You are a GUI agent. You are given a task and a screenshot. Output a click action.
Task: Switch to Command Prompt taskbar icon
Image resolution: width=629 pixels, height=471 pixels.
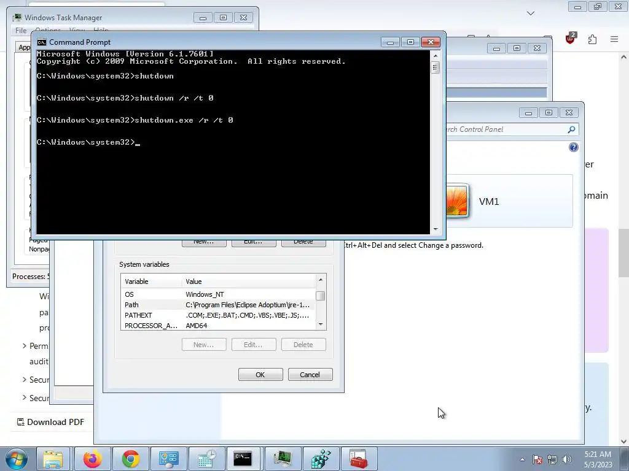pyautogui.click(x=243, y=459)
